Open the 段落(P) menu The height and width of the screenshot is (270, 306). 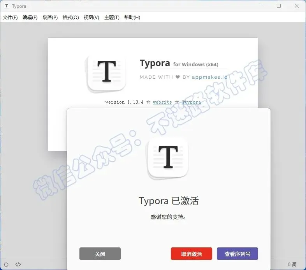(50, 18)
